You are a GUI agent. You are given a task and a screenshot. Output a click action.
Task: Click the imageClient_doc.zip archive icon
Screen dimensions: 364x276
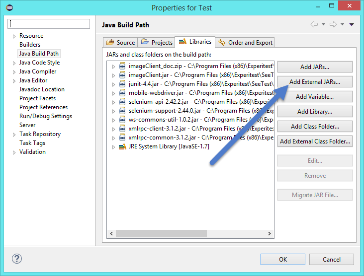tap(122, 66)
